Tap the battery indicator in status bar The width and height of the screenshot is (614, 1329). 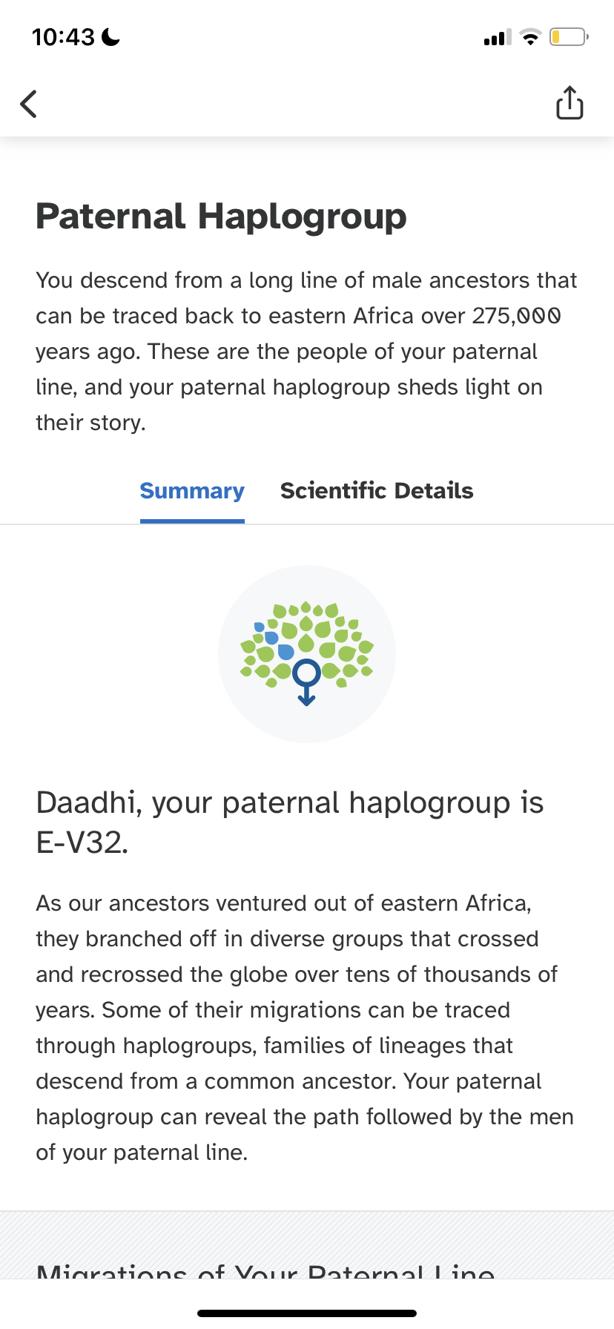point(569,36)
